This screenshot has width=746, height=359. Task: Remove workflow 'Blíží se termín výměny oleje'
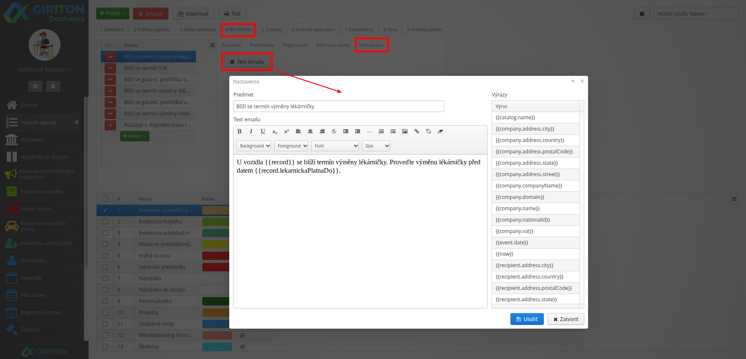110,113
